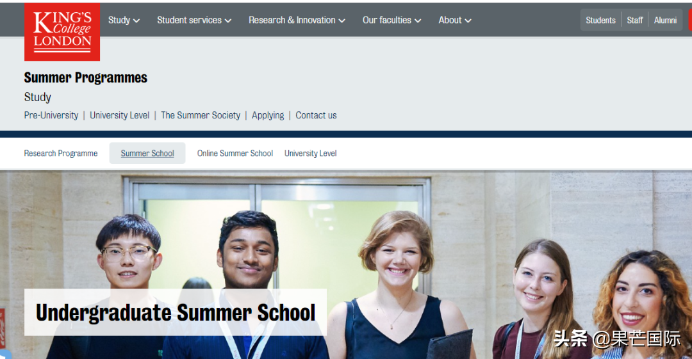692x359 pixels.
Task: Open The Summer Society page
Action: [201, 116]
